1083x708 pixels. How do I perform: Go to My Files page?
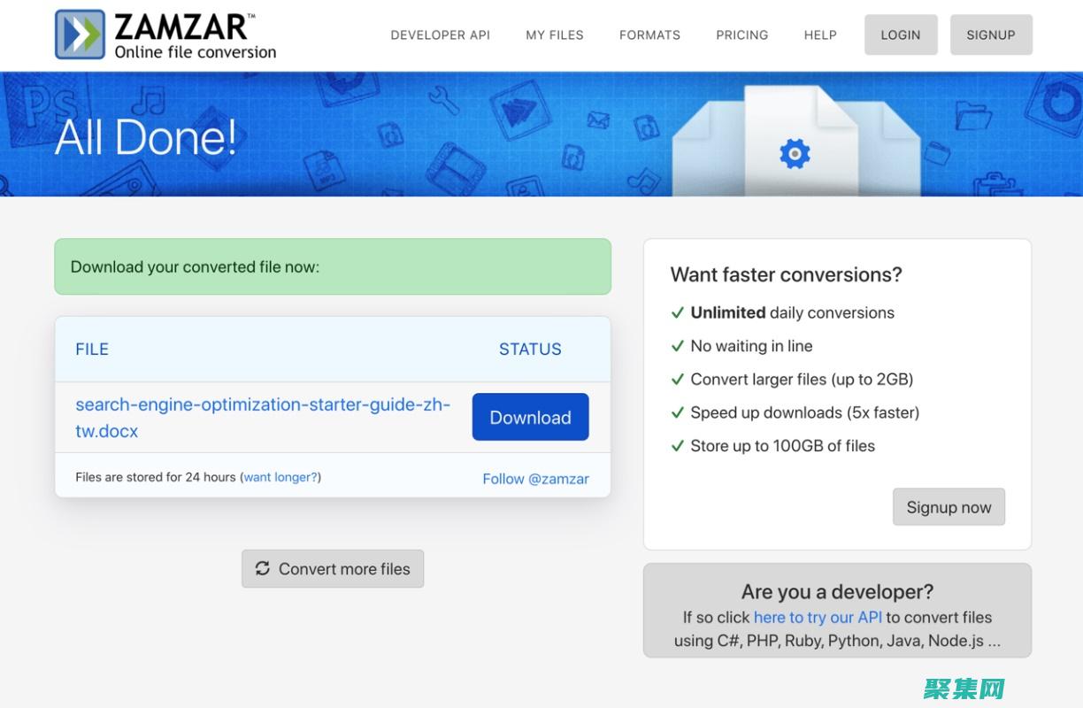(x=555, y=35)
